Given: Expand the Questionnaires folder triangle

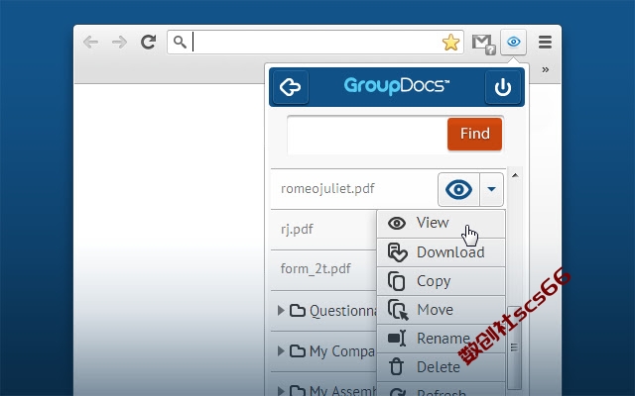Looking at the screenshot, I should pos(281,310).
